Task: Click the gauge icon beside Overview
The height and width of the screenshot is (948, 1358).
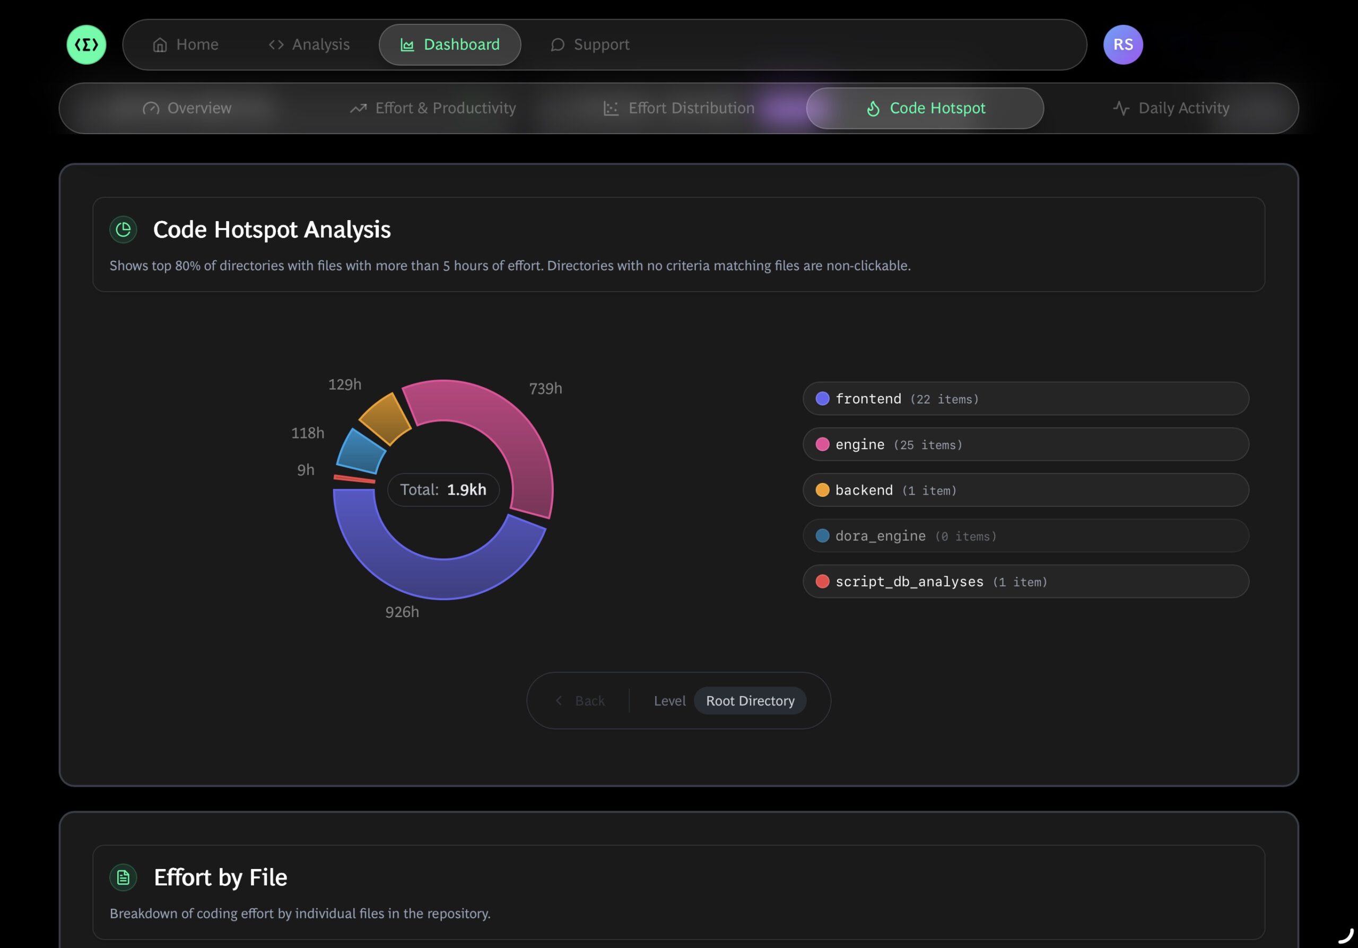Action: pyautogui.click(x=151, y=108)
